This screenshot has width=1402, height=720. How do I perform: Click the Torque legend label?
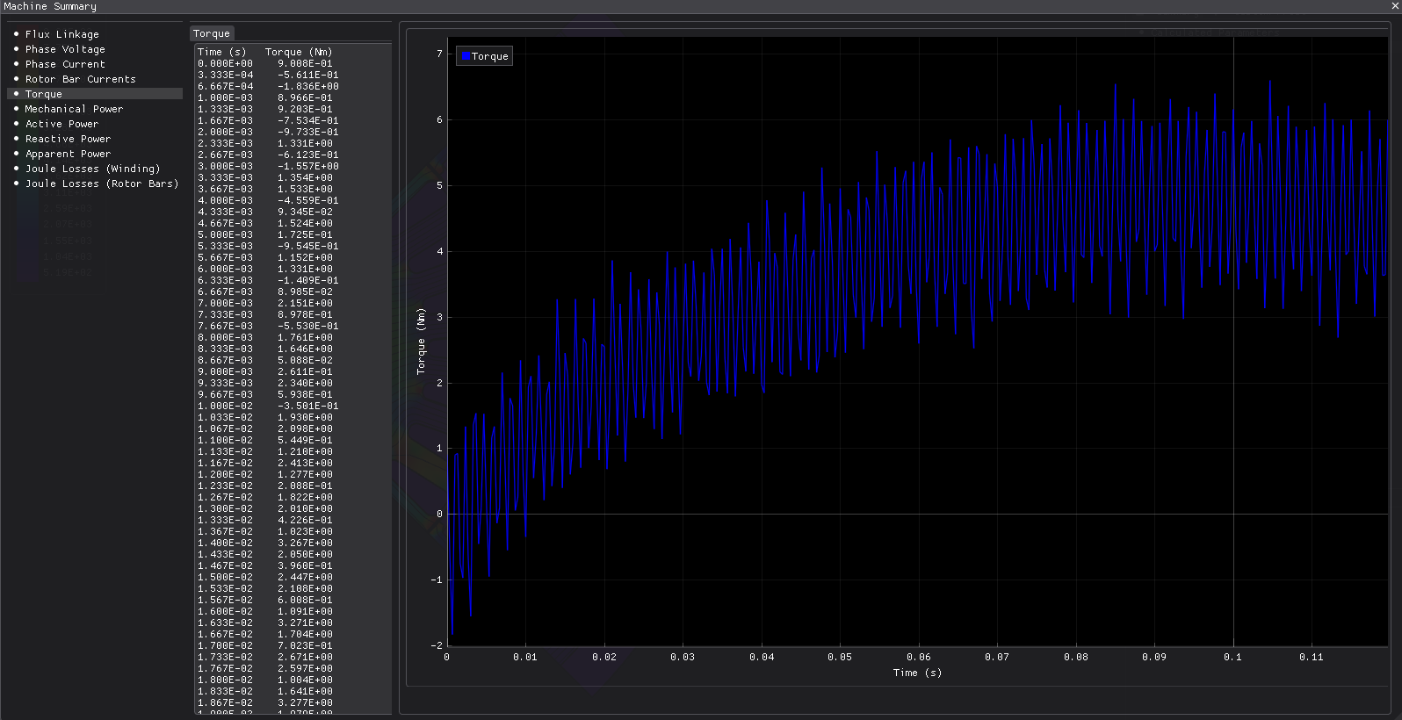(489, 56)
